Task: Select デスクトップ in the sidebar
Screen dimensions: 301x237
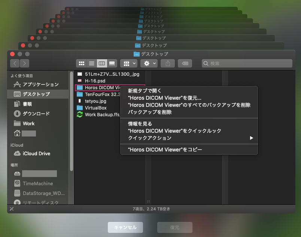Action: pyautogui.click(x=38, y=94)
